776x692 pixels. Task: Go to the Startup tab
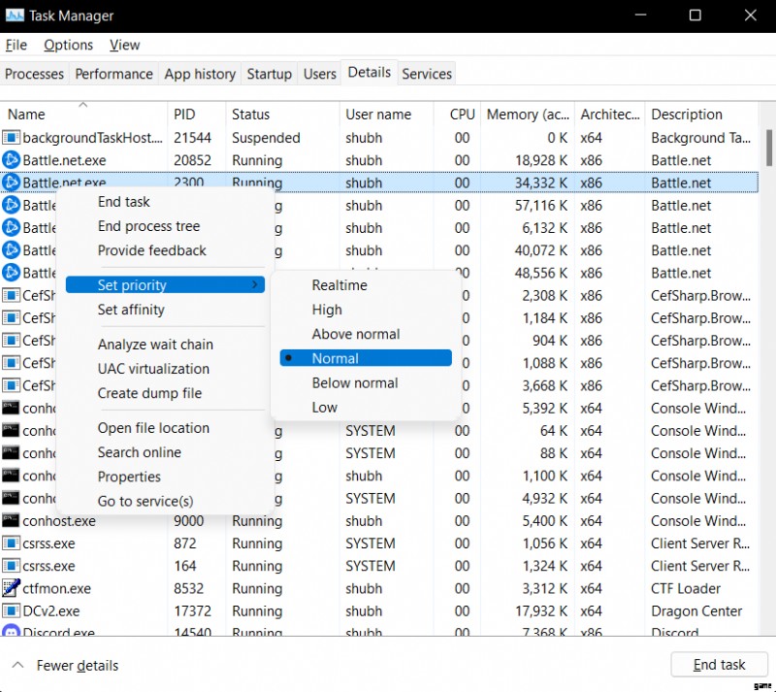(270, 74)
